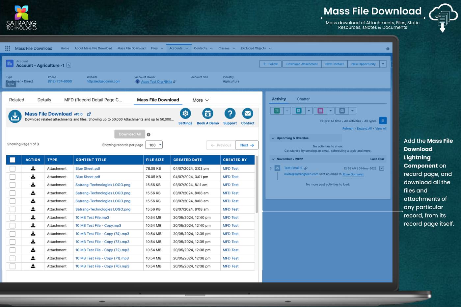Open Mass File Download in new window icon
461x307 pixels.
(89, 114)
